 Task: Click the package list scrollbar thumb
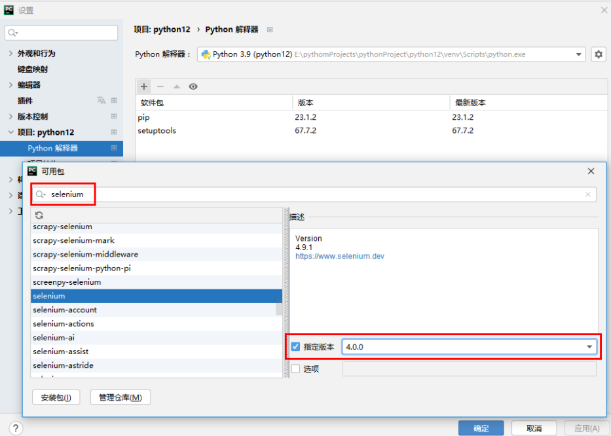point(279,306)
